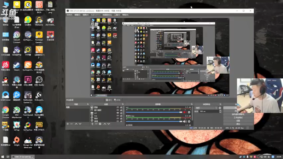
Task: Move scene up with arrow icon
Action: click(76, 124)
